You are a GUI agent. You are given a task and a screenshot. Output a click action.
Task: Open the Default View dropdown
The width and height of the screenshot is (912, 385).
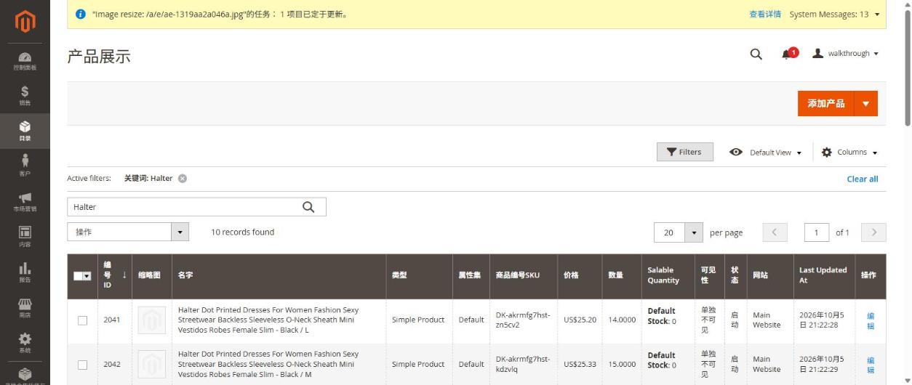coord(765,153)
